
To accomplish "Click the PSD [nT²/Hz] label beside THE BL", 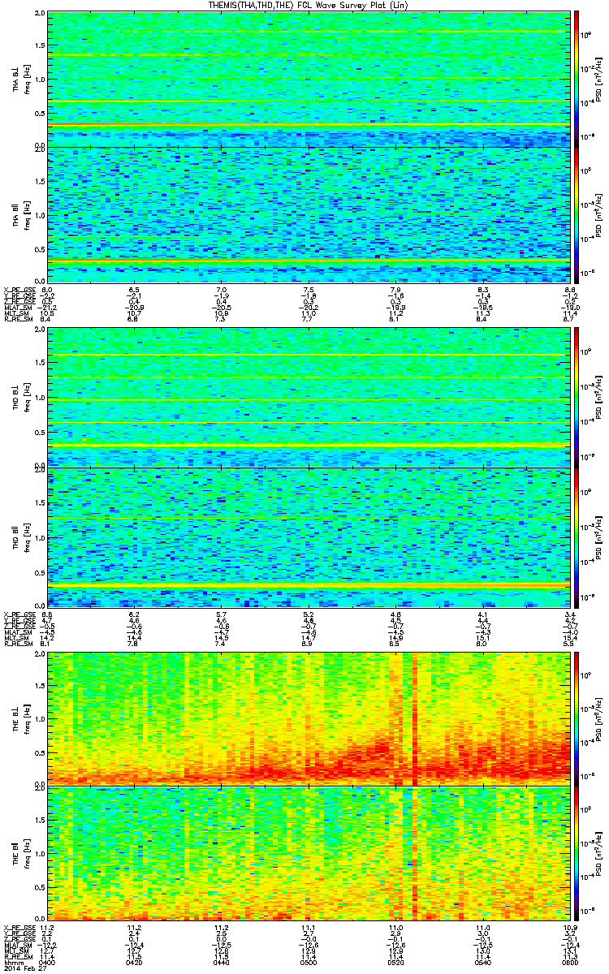I will pyautogui.click(x=599, y=718).
